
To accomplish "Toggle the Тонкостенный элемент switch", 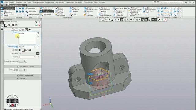I will coord(23,70).
